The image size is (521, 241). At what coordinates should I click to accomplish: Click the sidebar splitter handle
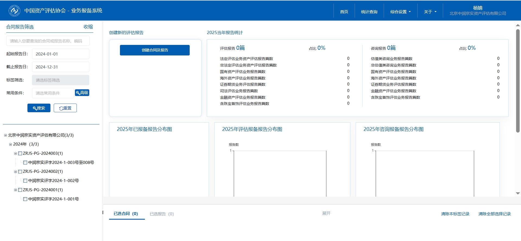click(x=103, y=212)
